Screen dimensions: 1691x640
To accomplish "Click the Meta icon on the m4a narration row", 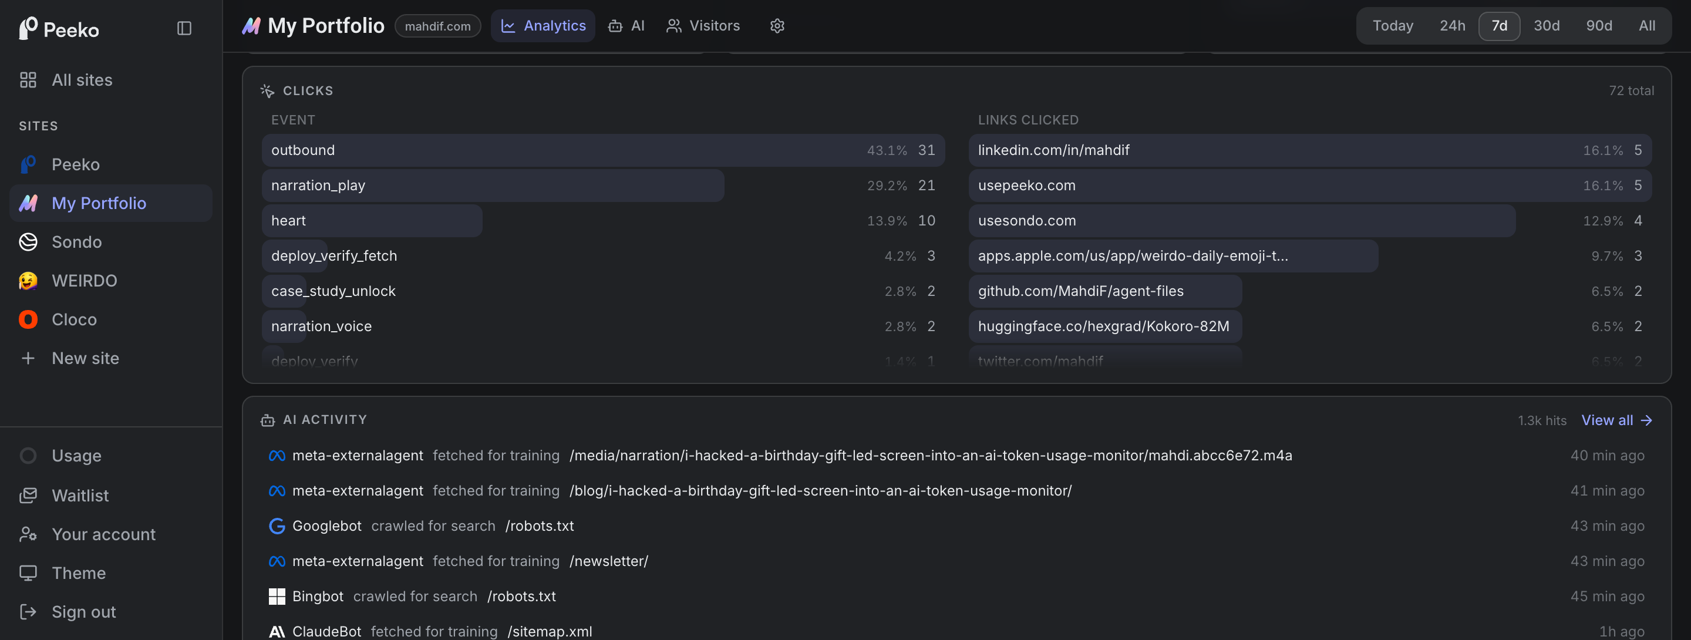I will click(x=277, y=456).
